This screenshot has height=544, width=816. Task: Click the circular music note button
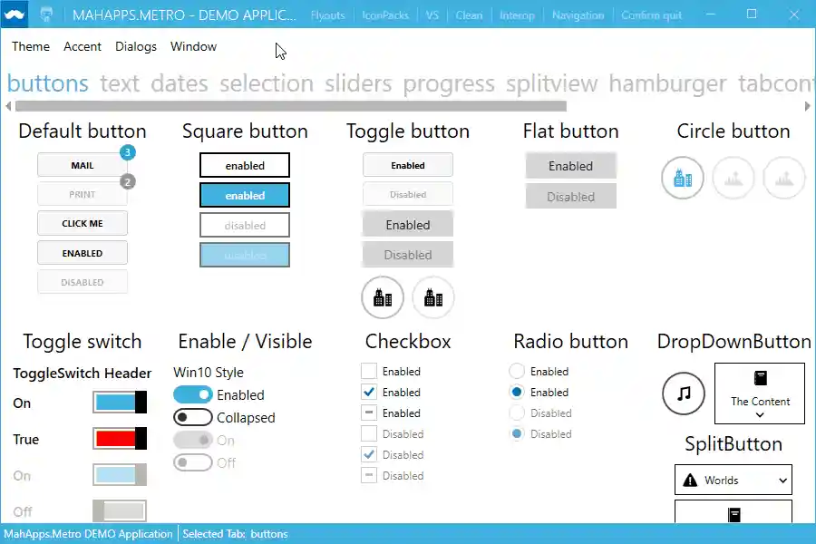tap(685, 393)
